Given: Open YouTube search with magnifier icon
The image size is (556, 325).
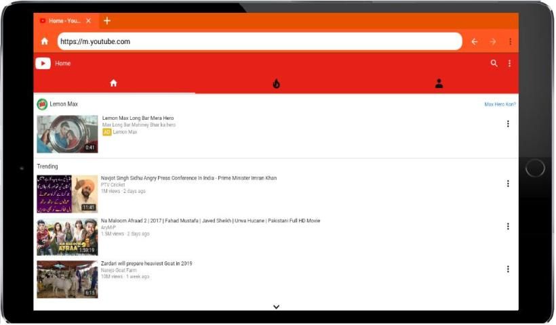Looking at the screenshot, I should (x=494, y=64).
